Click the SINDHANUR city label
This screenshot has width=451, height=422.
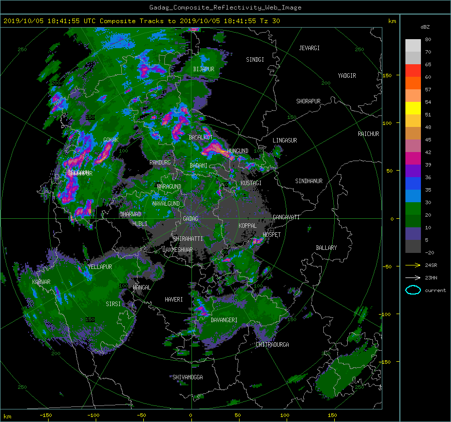[x=309, y=181]
